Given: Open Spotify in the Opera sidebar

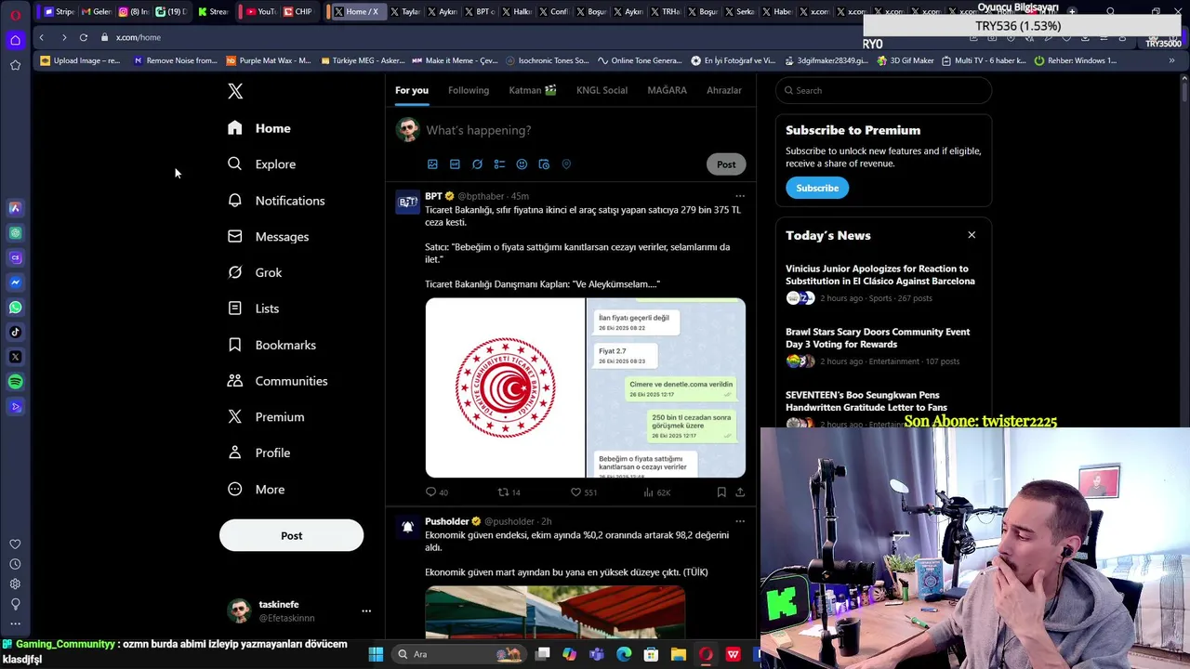Looking at the screenshot, I should (x=15, y=382).
